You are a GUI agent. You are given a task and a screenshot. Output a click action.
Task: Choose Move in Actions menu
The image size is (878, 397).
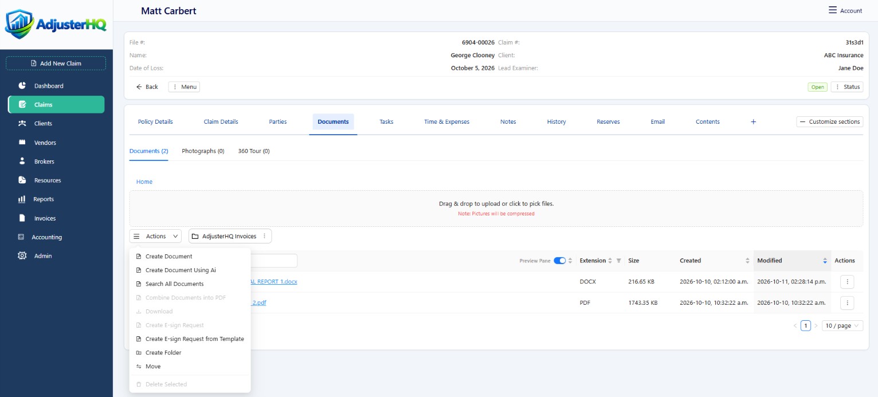(190, 367)
